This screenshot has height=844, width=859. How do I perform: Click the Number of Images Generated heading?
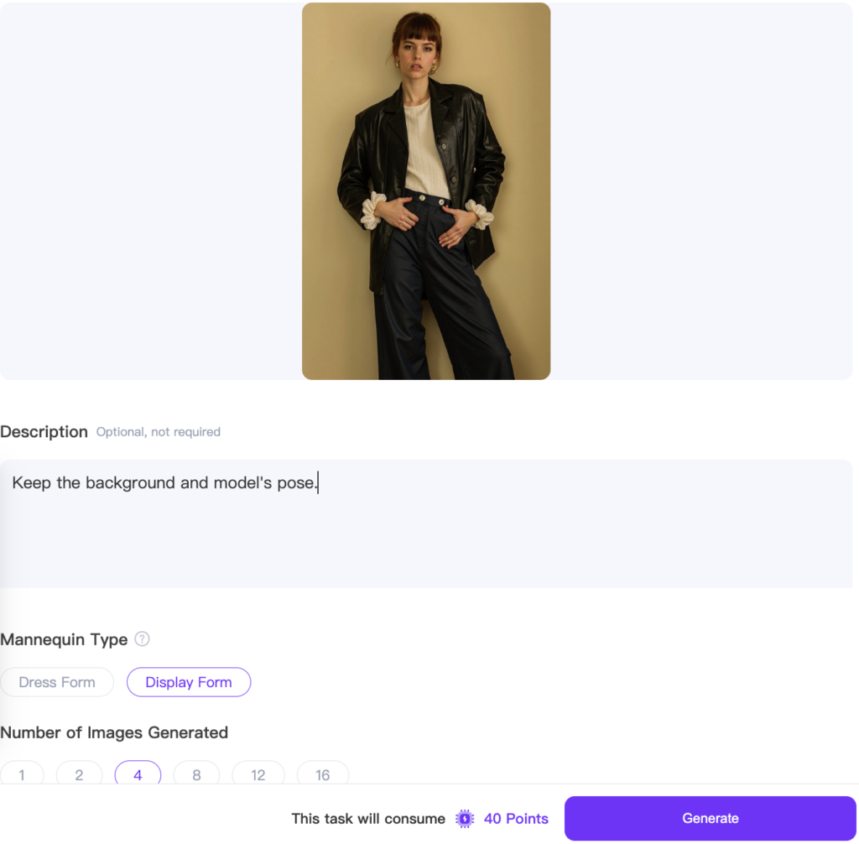[114, 732]
